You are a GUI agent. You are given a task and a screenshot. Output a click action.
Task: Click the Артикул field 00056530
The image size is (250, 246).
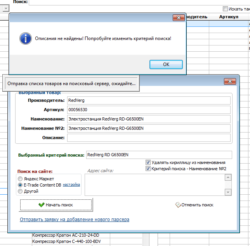click(x=149, y=110)
